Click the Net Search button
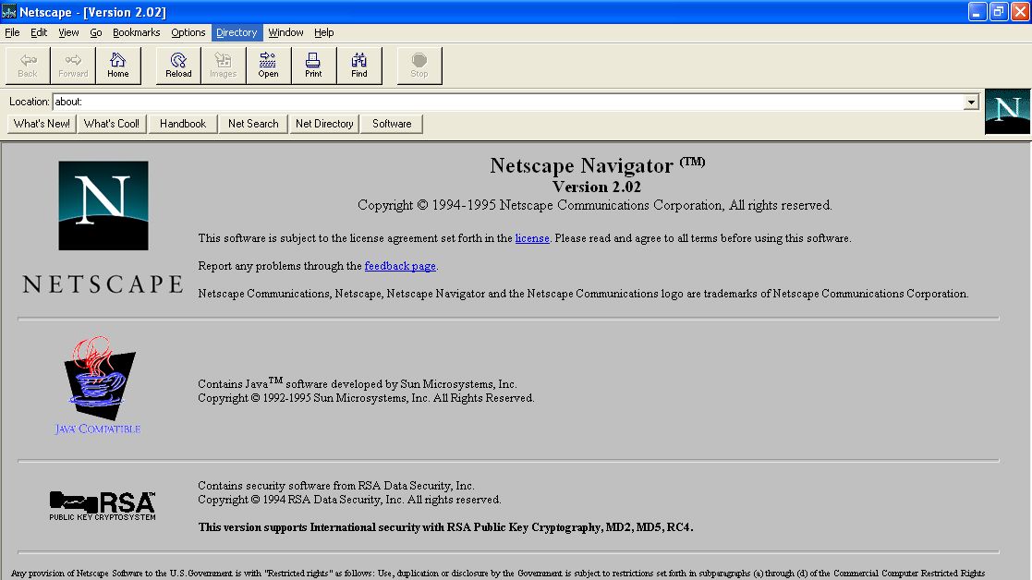 (253, 124)
